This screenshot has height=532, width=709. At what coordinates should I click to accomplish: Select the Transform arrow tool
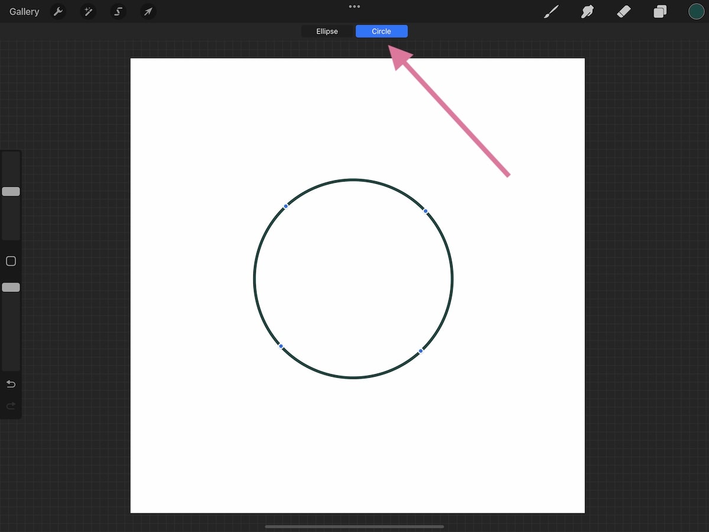coord(148,11)
